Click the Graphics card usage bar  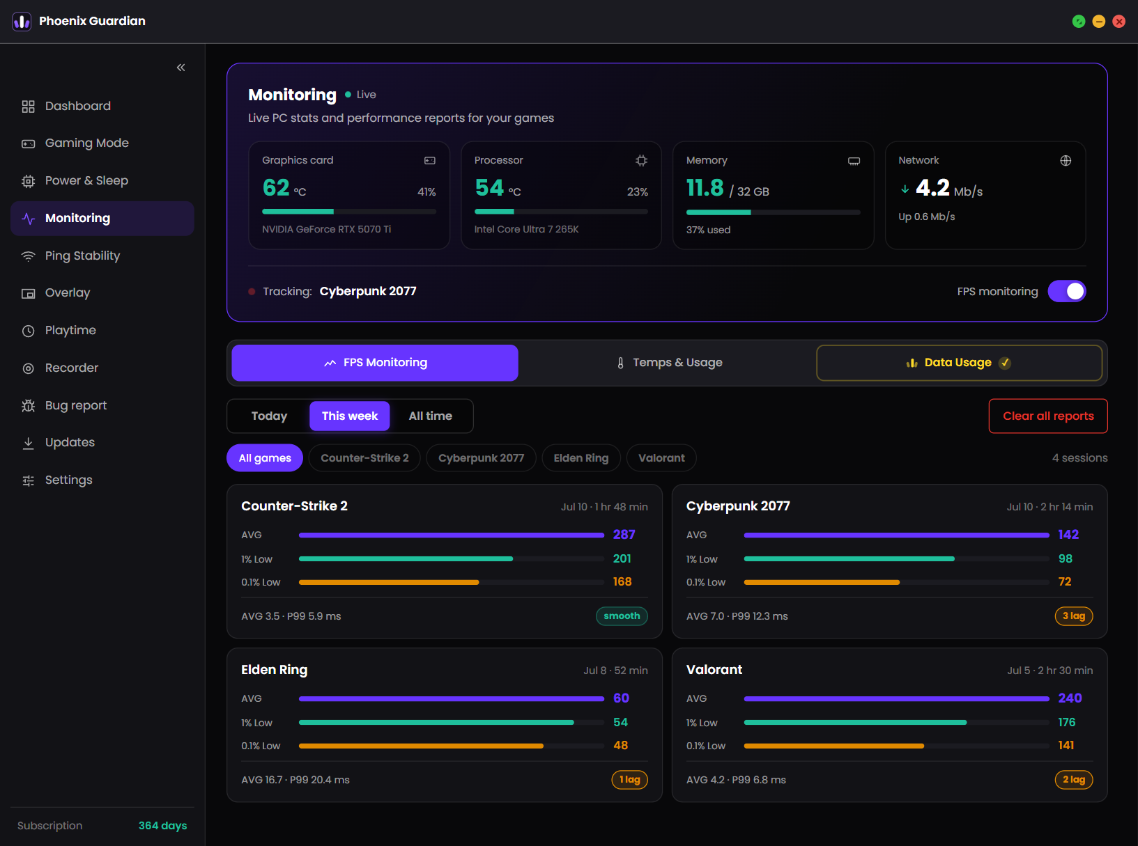349,211
